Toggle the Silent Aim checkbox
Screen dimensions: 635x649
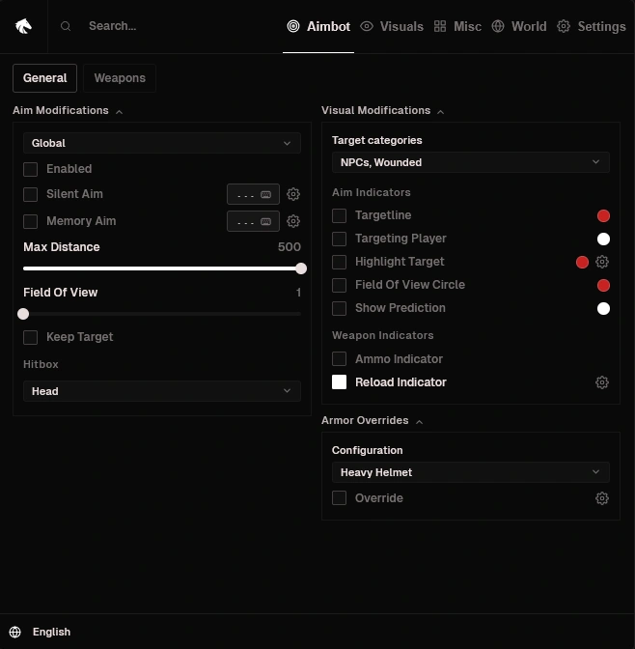coord(30,194)
